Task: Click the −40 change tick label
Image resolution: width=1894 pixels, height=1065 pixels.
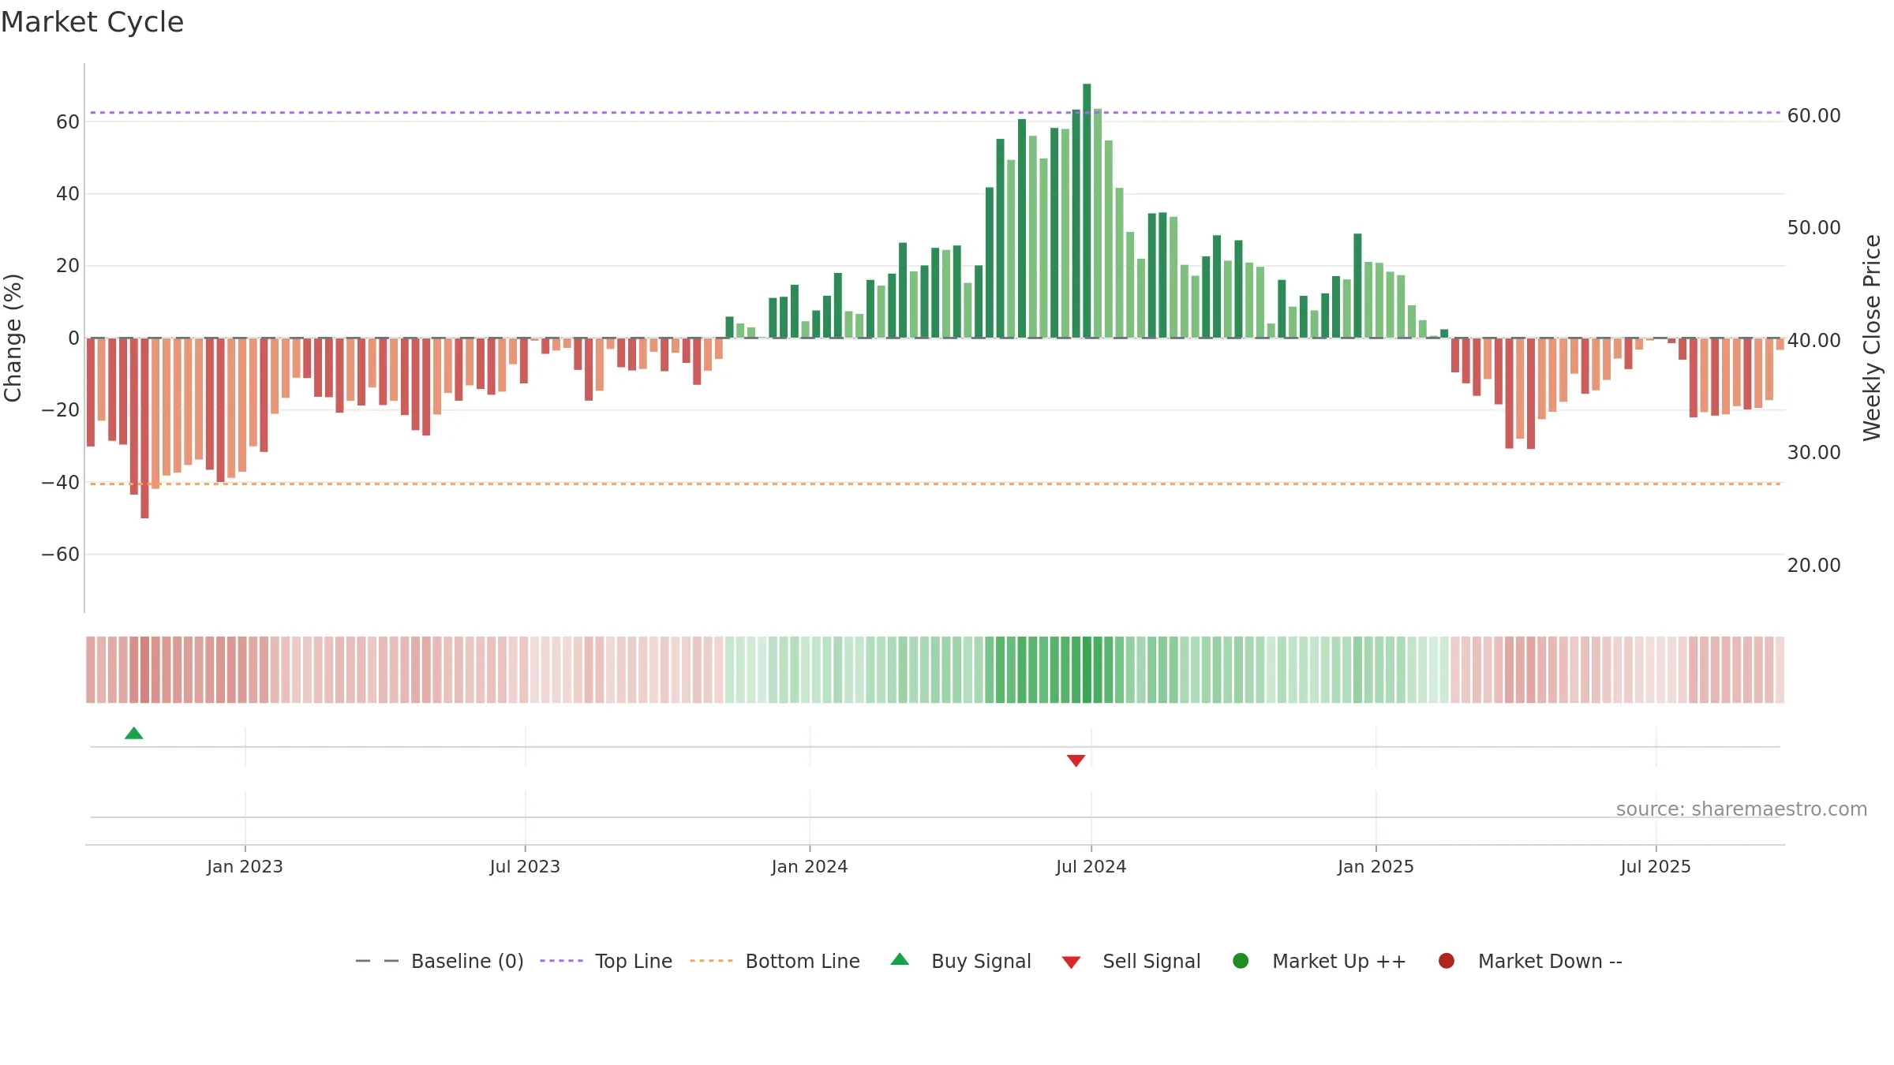Action: point(61,482)
